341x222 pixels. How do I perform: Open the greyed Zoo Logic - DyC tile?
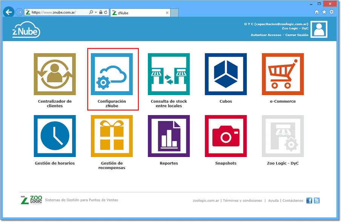tap(283, 136)
